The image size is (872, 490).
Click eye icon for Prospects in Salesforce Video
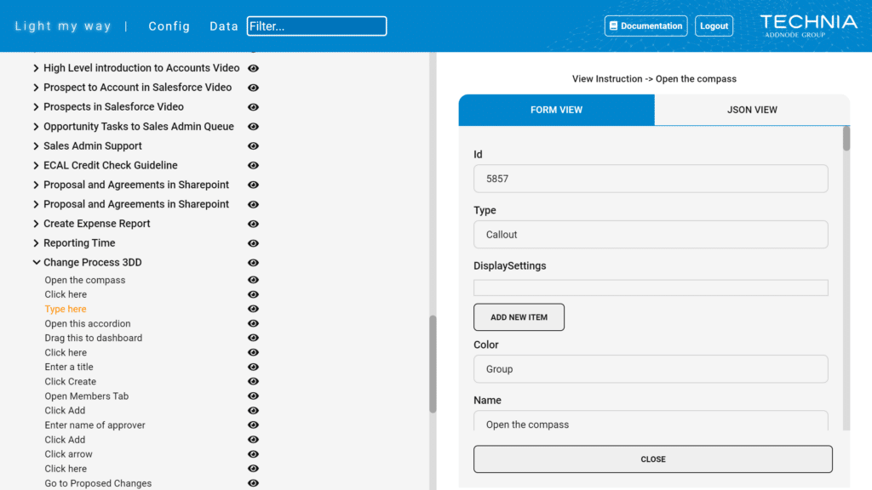coord(253,107)
